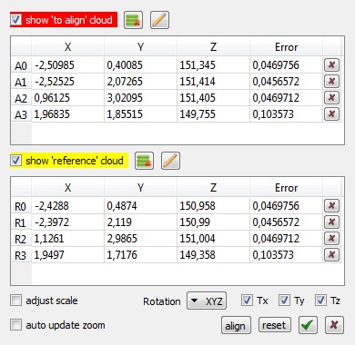Delete point R0 with its red X button

click(331, 205)
